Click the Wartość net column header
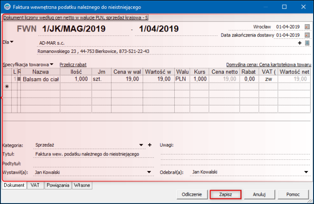The image size is (314, 204). point(294,72)
